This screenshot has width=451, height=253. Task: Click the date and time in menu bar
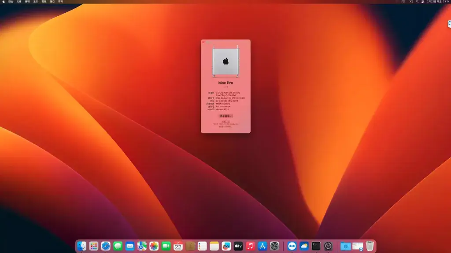438,1
